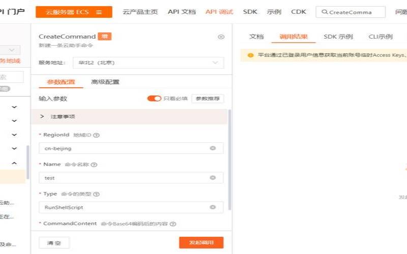407x254 pixels.
Task: Switch to CLI示例 tab
Action: point(381,37)
